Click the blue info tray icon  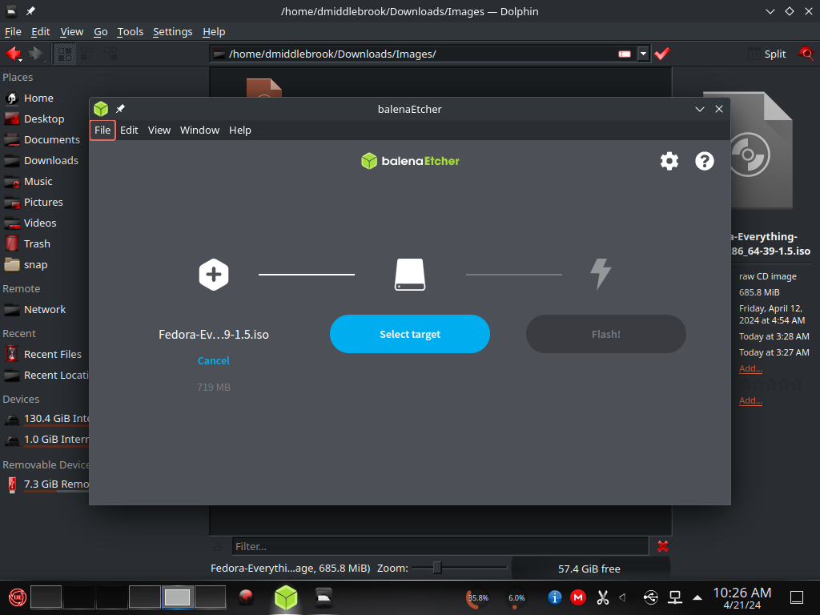pos(555,597)
